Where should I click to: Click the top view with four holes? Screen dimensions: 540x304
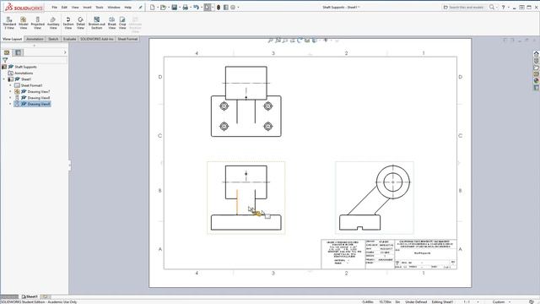tap(246, 101)
